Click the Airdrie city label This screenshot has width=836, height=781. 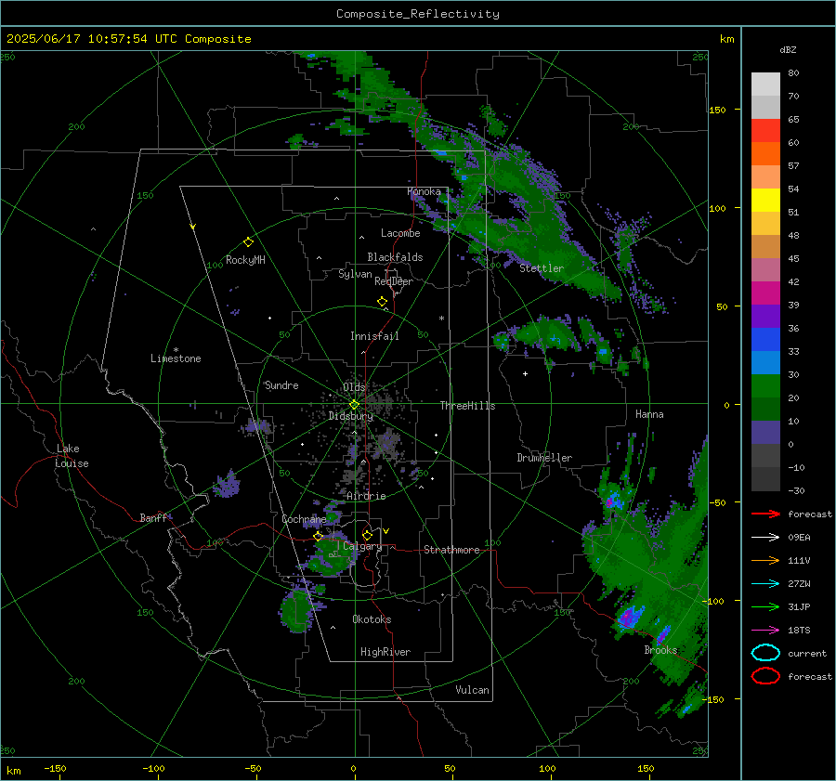(x=366, y=496)
